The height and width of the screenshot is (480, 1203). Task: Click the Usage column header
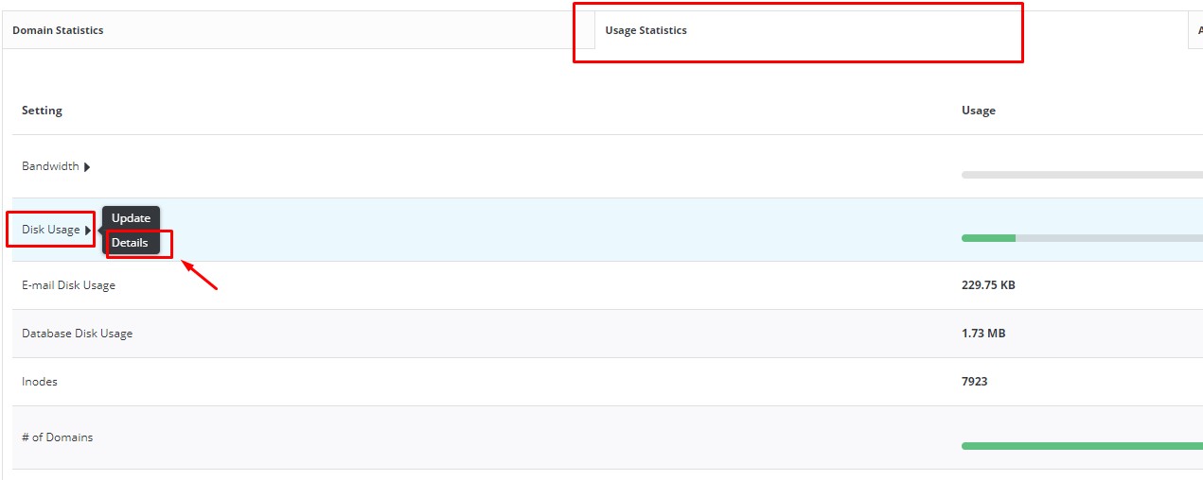[x=978, y=111]
